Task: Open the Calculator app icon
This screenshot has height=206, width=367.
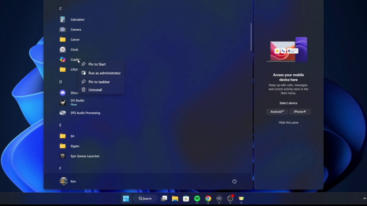Action: click(x=62, y=19)
